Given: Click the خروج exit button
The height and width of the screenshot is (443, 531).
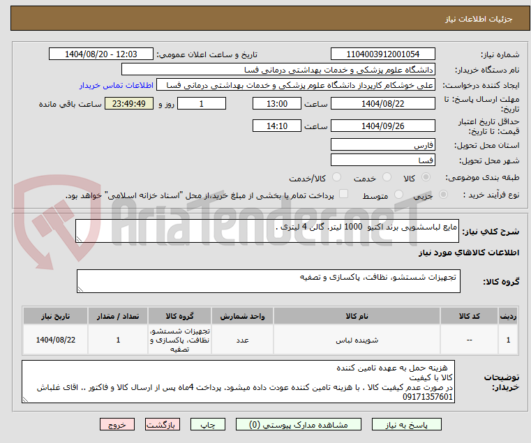Looking at the screenshot, I should tap(117, 424).
